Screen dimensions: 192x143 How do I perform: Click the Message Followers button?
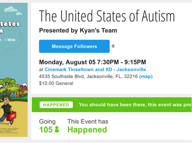pos(74,46)
